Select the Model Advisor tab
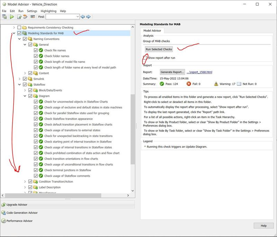Screen dimensions: 277x237 [152, 30]
